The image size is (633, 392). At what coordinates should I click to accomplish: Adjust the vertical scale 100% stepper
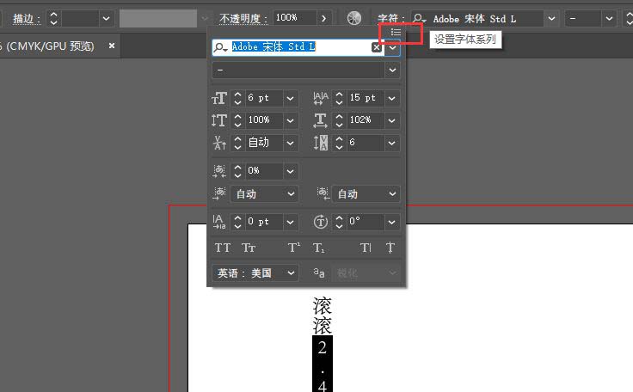click(x=237, y=120)
